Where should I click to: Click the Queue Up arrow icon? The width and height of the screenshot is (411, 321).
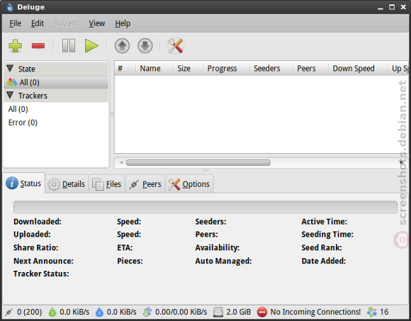(122, 46)
